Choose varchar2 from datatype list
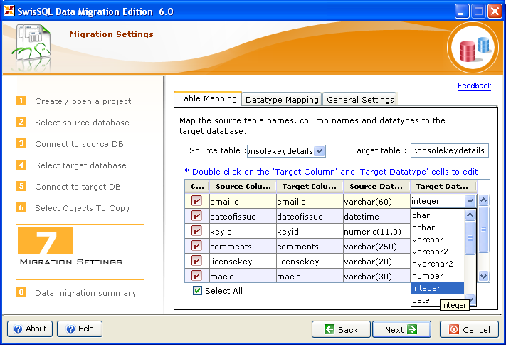This screenshot has width=506, height=345. pos(438,252)
